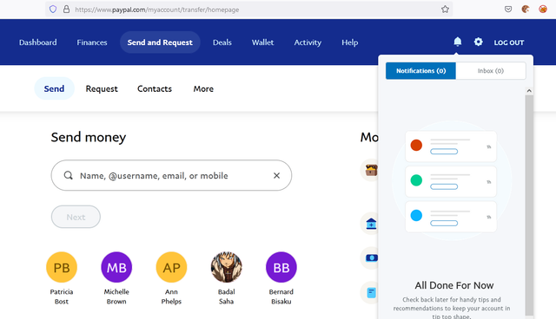The width and height of the screenshot is (556, 319).
Task: Open the Finances nav item
Action: pyautogui.click(x=92, y=42)
